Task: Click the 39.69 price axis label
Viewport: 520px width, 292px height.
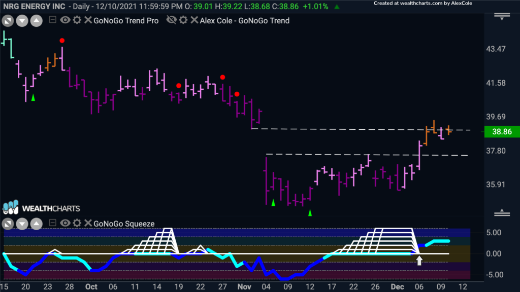Action: [496, 117]
